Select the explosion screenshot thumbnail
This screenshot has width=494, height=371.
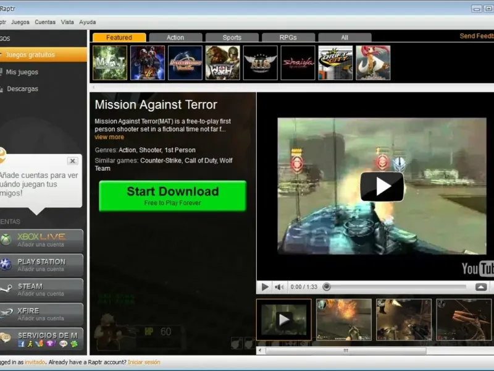click(344, 320)
